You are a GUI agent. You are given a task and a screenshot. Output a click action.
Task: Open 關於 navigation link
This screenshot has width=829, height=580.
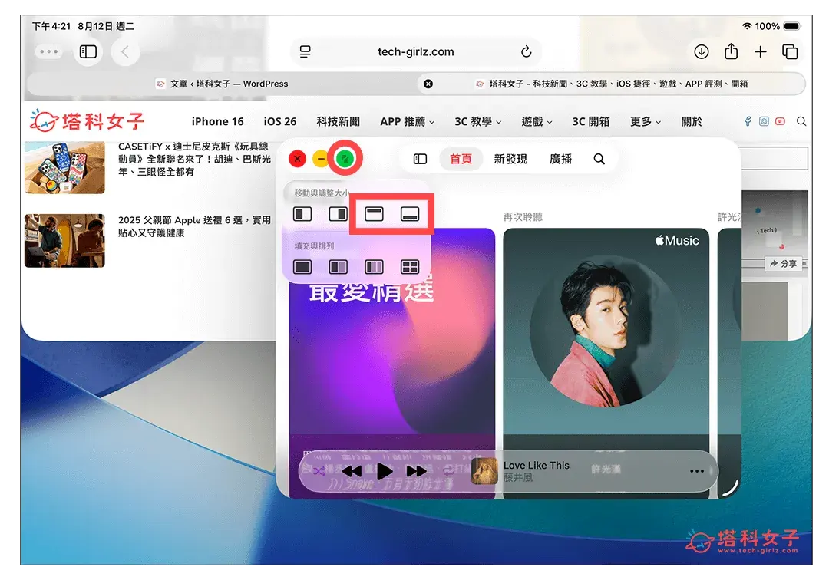pos(692,121)
